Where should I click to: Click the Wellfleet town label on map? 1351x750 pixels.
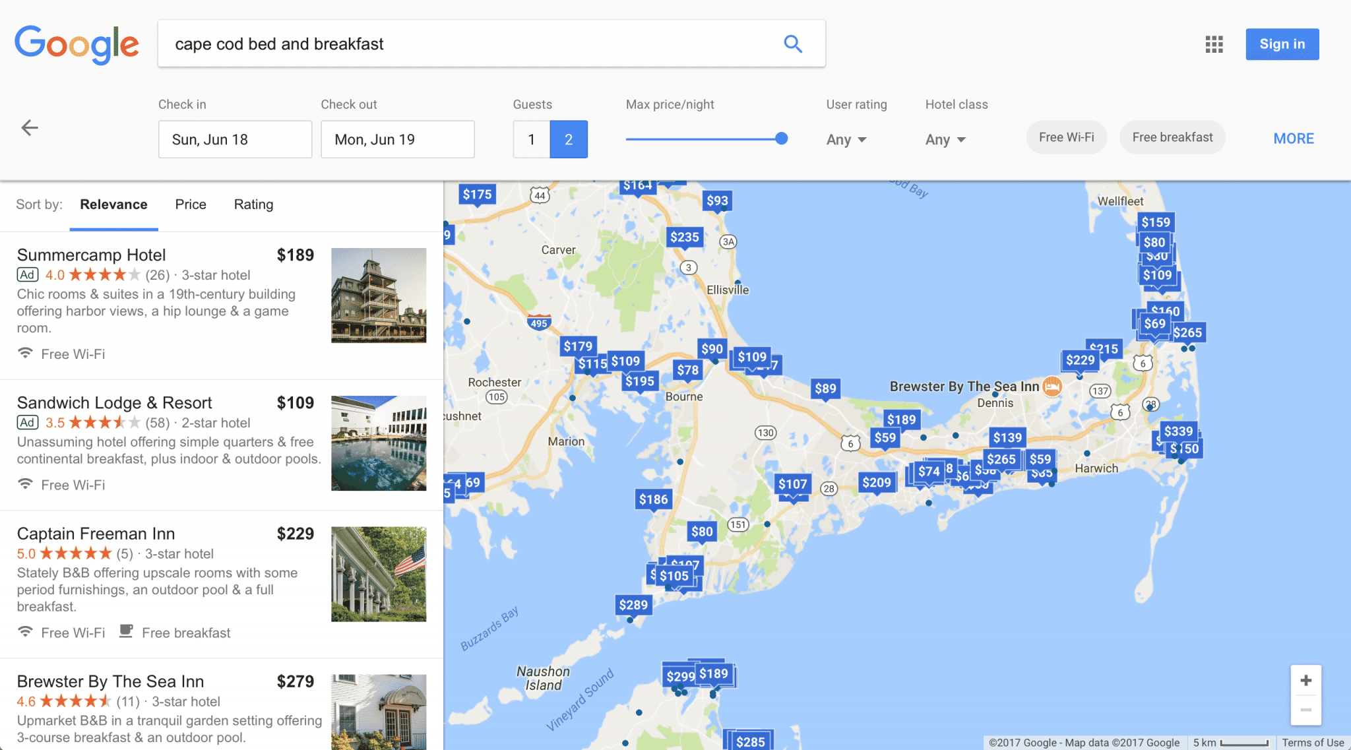[1120, 201]
